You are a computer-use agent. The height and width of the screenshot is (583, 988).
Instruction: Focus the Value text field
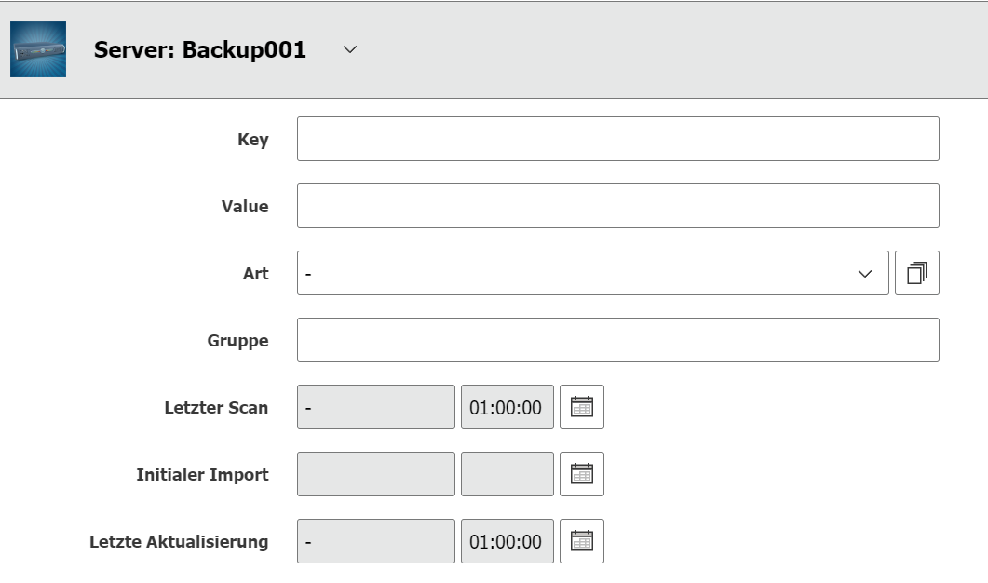click(x=618, y=206)
